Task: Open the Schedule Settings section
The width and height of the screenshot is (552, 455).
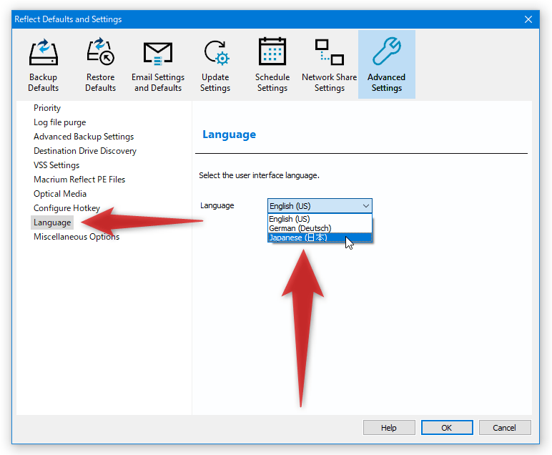Action: pos(272,64)
